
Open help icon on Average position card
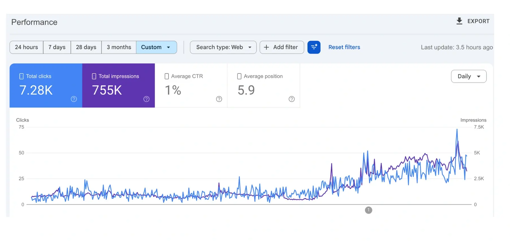(292, 99)
